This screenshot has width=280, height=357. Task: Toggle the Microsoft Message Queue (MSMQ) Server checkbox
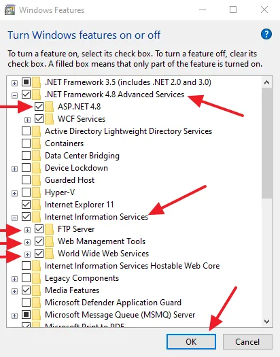tap(26, 315)
